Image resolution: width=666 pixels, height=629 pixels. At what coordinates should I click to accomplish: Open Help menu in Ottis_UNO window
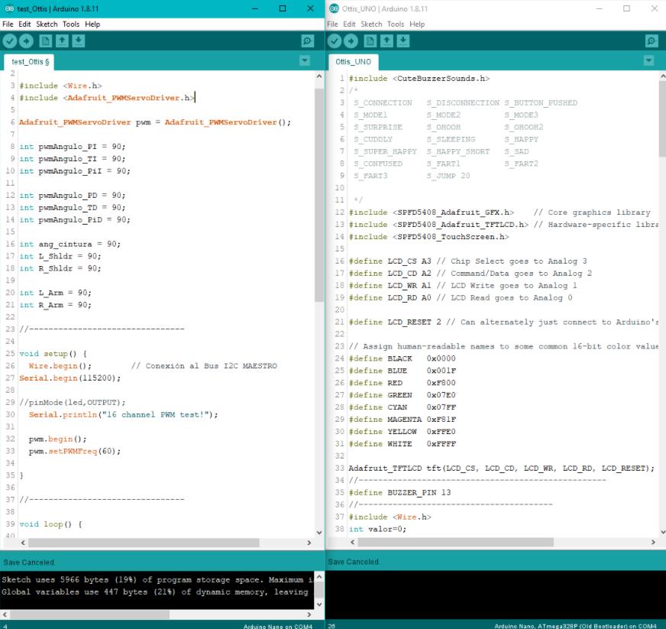point(417,24)
